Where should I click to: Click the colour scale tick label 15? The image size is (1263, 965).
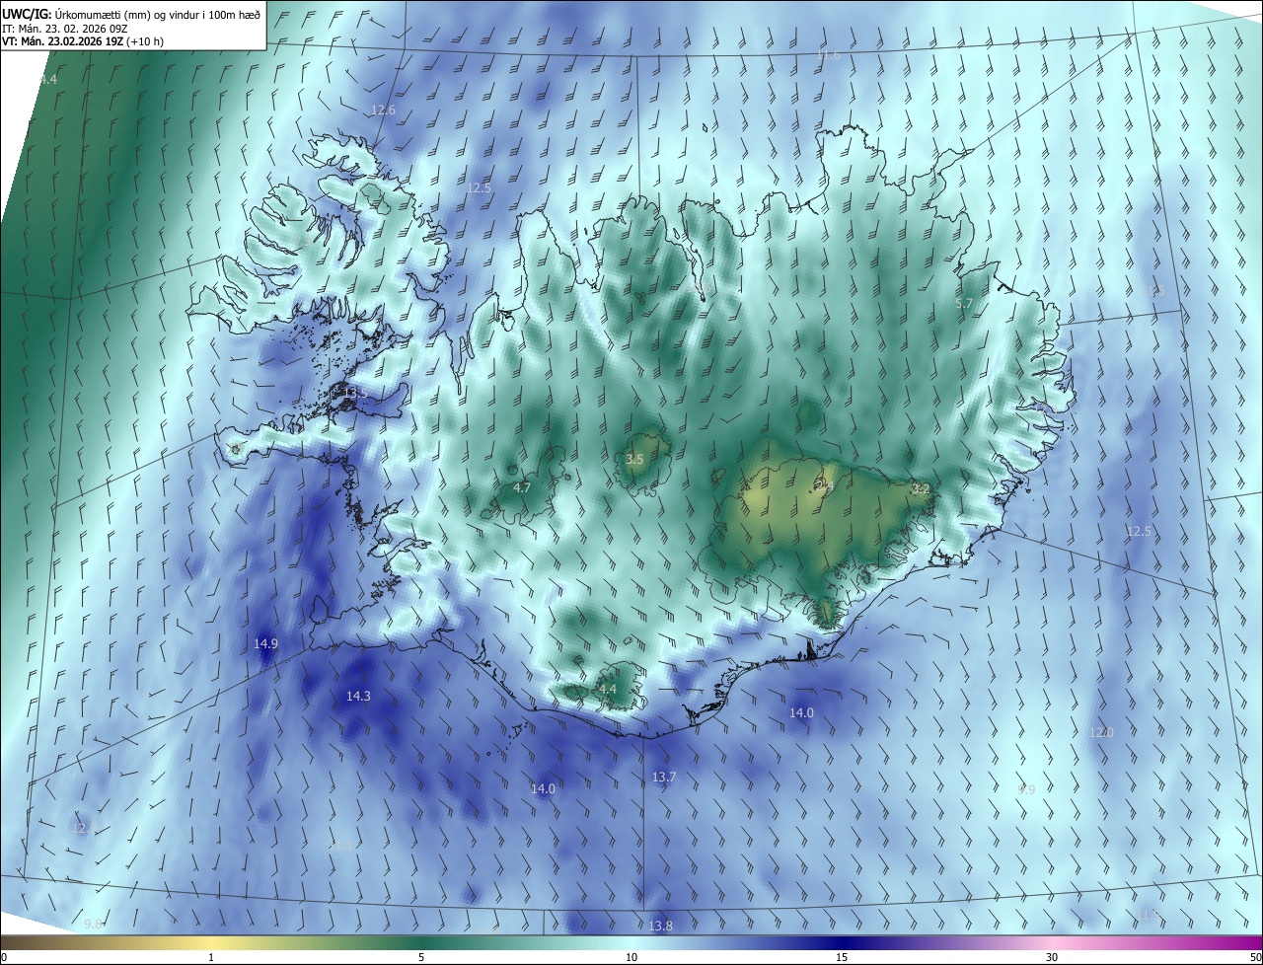842,957
